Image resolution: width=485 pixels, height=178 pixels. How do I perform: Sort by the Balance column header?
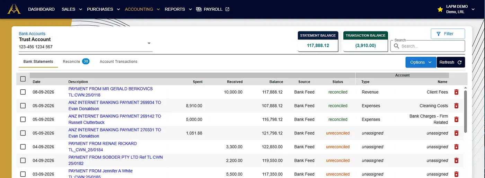(276, 82)
